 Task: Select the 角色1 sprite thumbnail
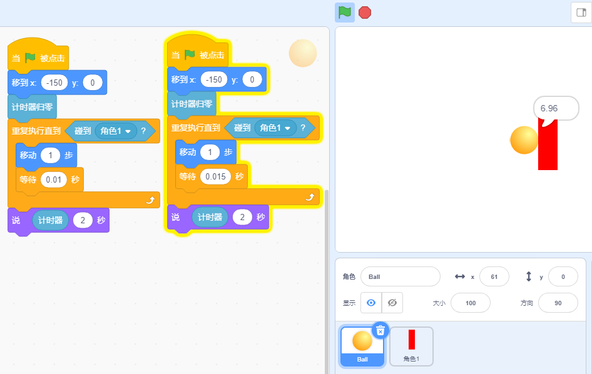pyautogui.click(x=412, y=346)
